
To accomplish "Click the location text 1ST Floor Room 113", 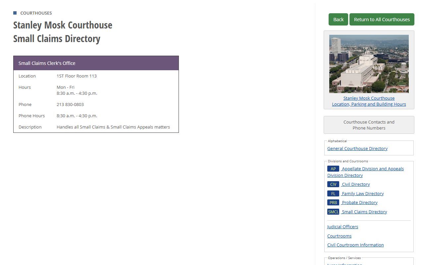I will click(x=77, y=76).
